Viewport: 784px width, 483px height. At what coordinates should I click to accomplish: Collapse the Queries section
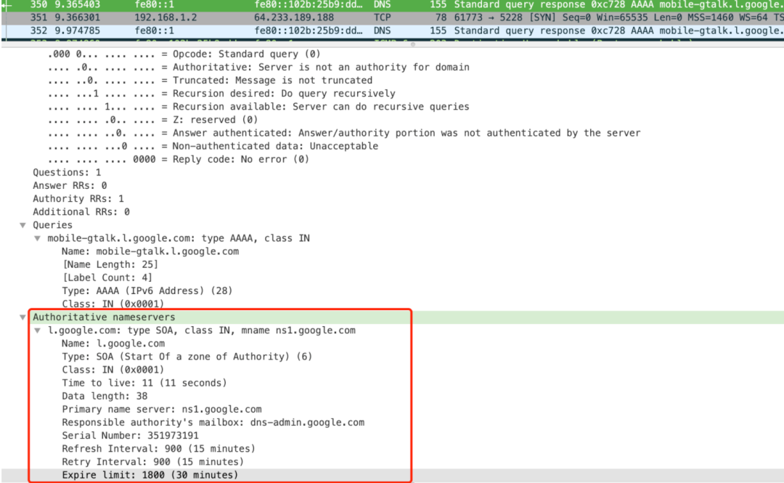click(x=23, y=225)
